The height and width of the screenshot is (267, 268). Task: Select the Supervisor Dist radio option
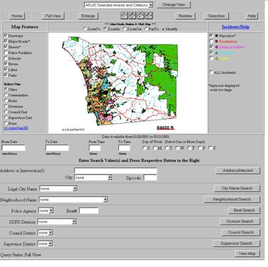point(6,118)
